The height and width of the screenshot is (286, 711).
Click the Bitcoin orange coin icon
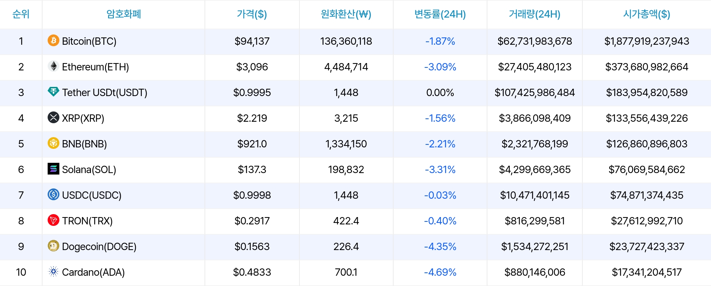(54, 40)
